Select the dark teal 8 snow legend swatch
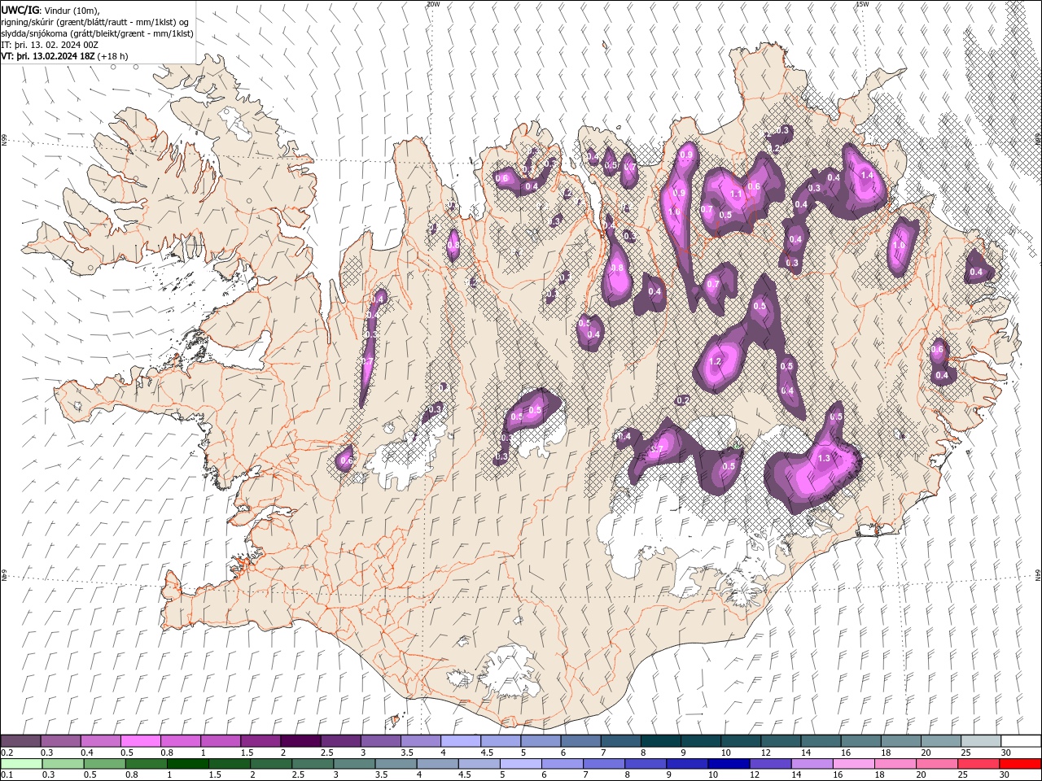 click(x=661, y=741)
